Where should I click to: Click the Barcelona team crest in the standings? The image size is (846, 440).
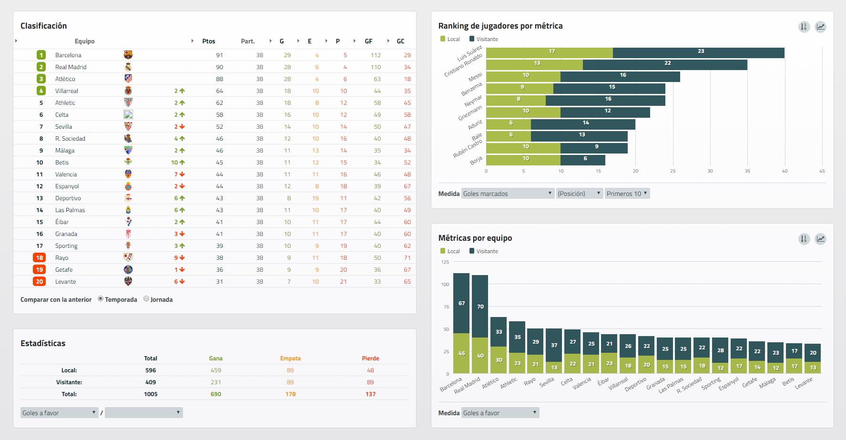tap(128, 55)
